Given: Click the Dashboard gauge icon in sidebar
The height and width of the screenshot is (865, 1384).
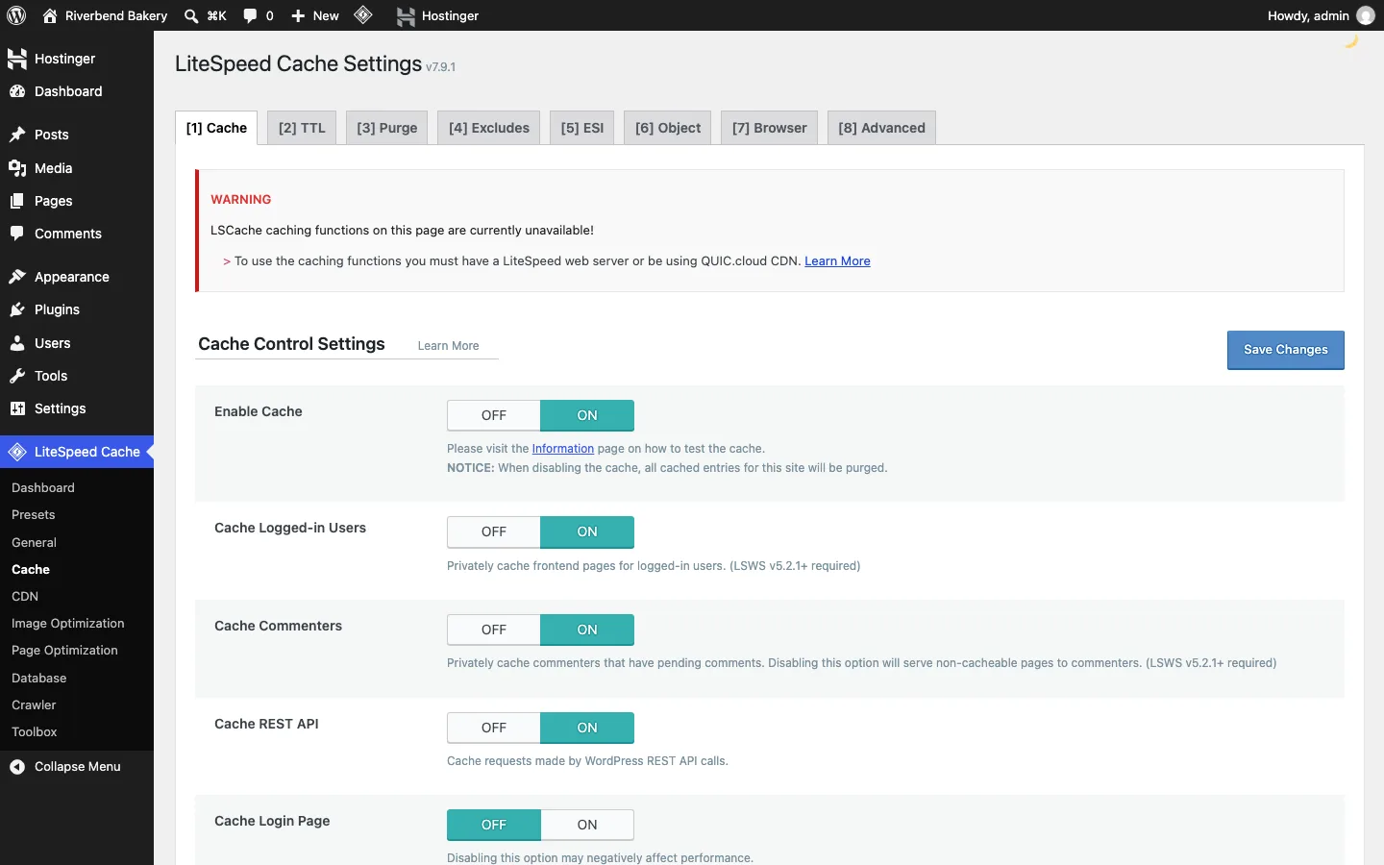Looking at the screenshot, I should click(17, 91).
